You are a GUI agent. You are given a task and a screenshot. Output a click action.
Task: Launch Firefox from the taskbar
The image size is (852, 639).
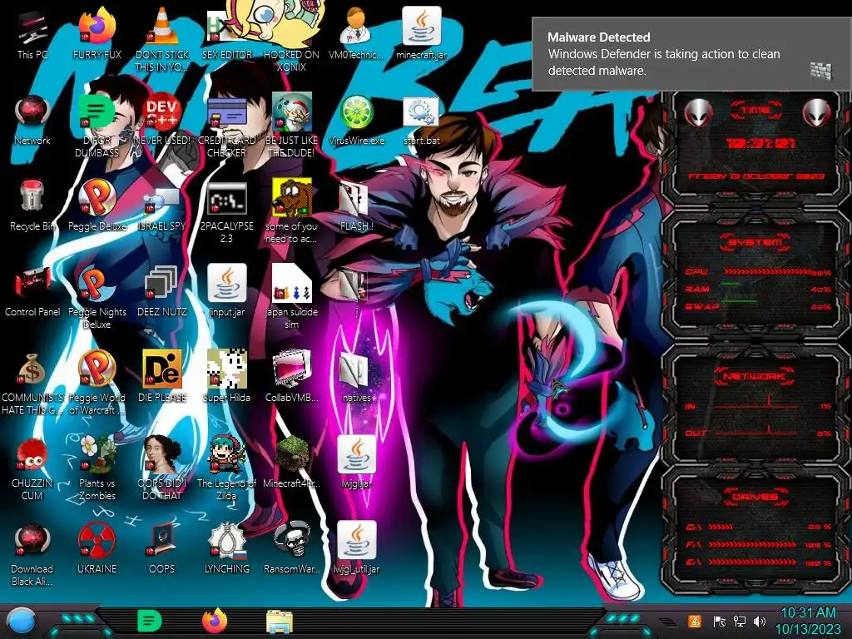point(215,621)
